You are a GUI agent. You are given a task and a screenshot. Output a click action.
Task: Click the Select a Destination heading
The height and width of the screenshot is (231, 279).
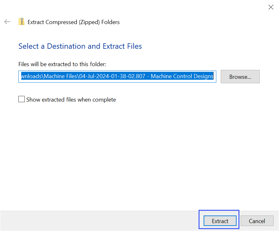point(80,46)
